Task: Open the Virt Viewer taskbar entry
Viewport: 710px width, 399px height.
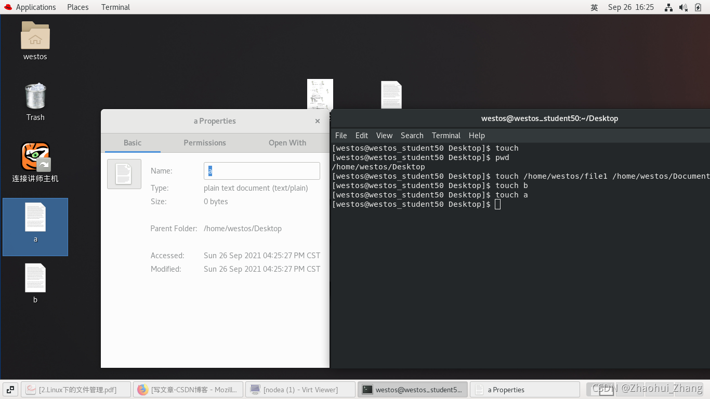Action: point(300,389)
